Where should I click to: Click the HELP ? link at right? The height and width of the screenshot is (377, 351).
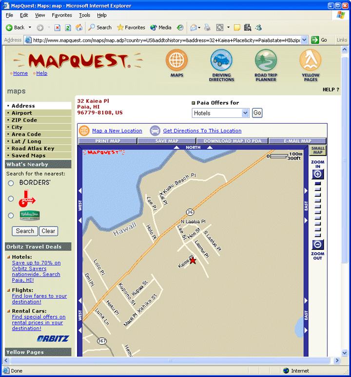coord(331,90)
